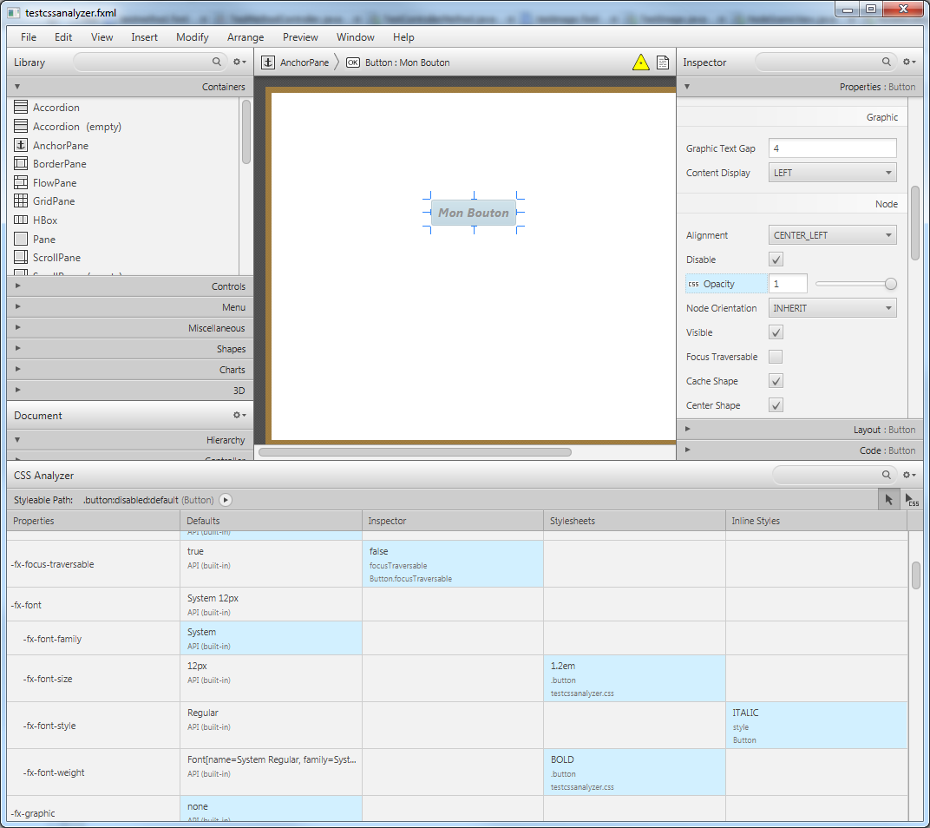The width and height of the screenshot is (930, 828).
Task: Open the Modify menu
Action: click(192, 37)
